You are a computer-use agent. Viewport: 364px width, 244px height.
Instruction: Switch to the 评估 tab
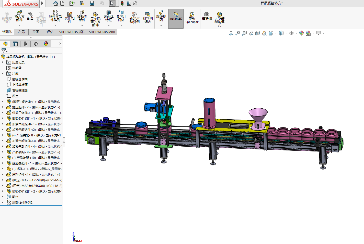point(50,32)
